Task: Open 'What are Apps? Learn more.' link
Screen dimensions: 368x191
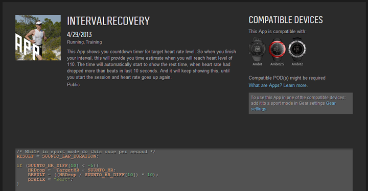Action: click(x=278, y=85)
